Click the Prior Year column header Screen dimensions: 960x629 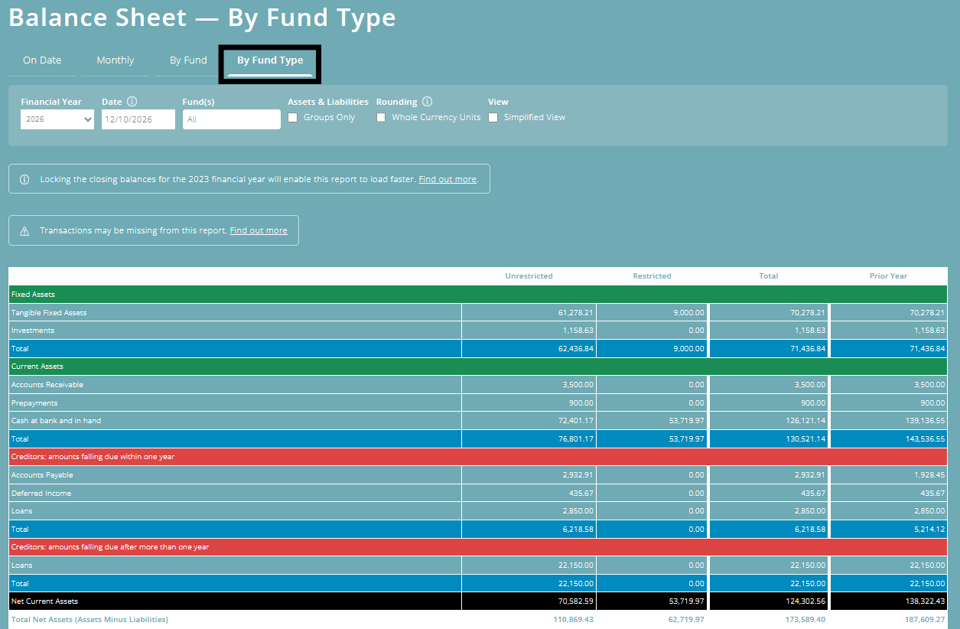888,276
